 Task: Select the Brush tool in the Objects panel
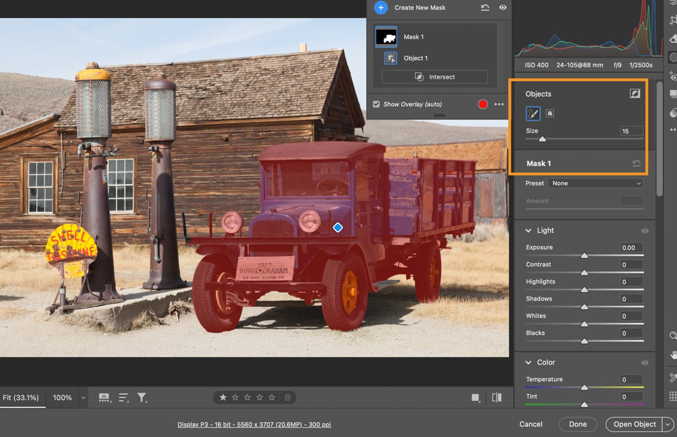point(533,113)
